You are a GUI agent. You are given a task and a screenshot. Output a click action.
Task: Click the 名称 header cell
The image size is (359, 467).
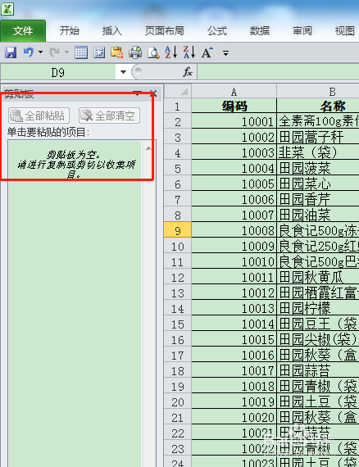[318, 106]
